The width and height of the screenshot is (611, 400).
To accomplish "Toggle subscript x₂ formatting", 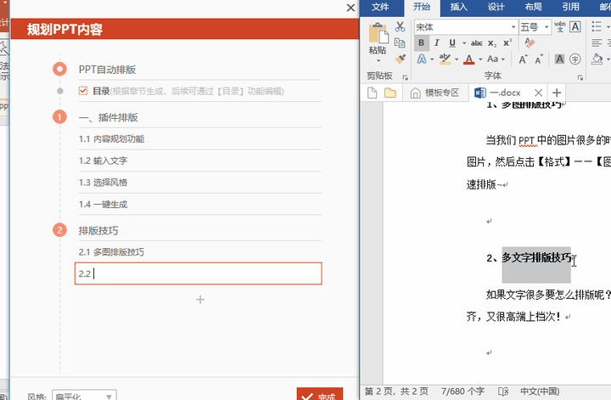I will coord(492,43).
